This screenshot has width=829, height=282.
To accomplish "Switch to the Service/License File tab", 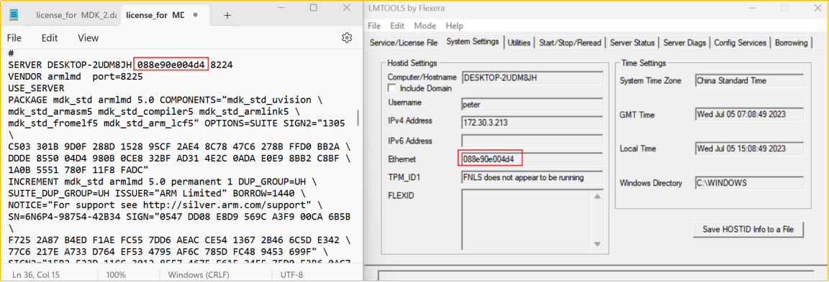I will coord(404,43).
